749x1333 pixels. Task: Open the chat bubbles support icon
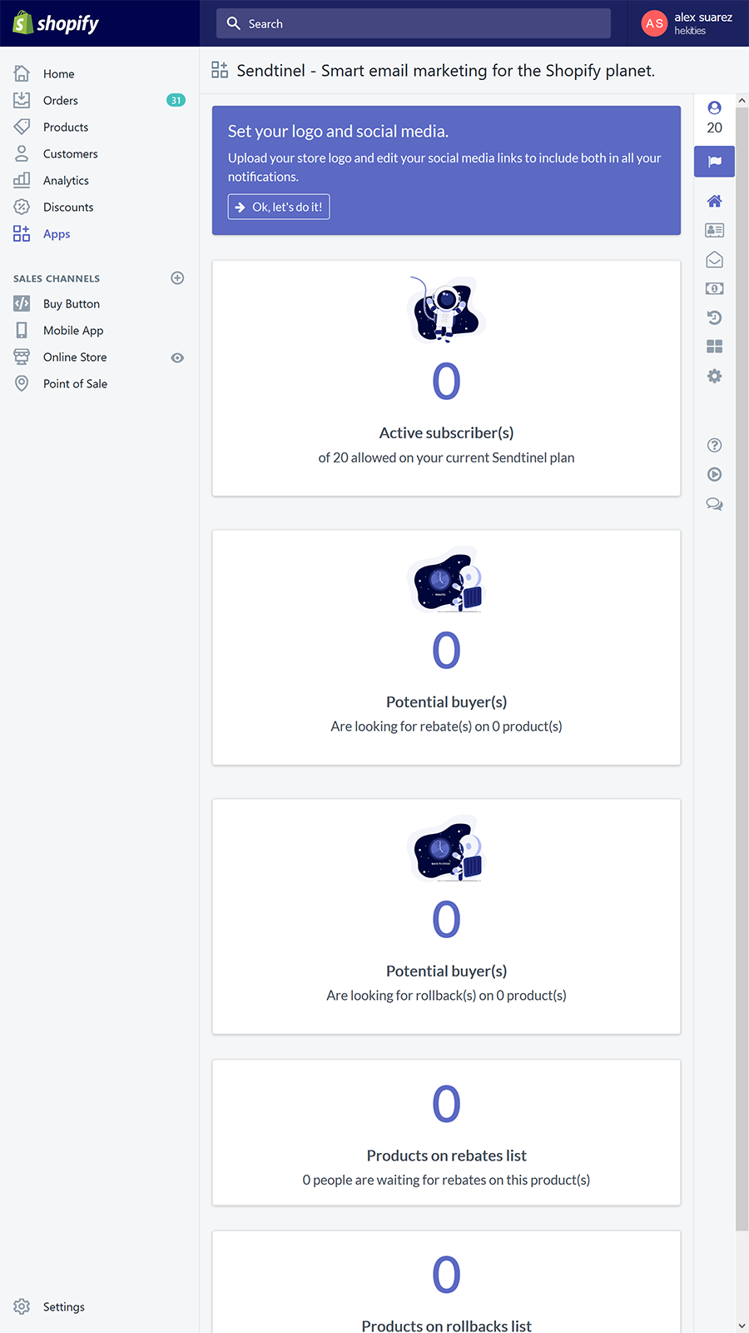[714, 504]
